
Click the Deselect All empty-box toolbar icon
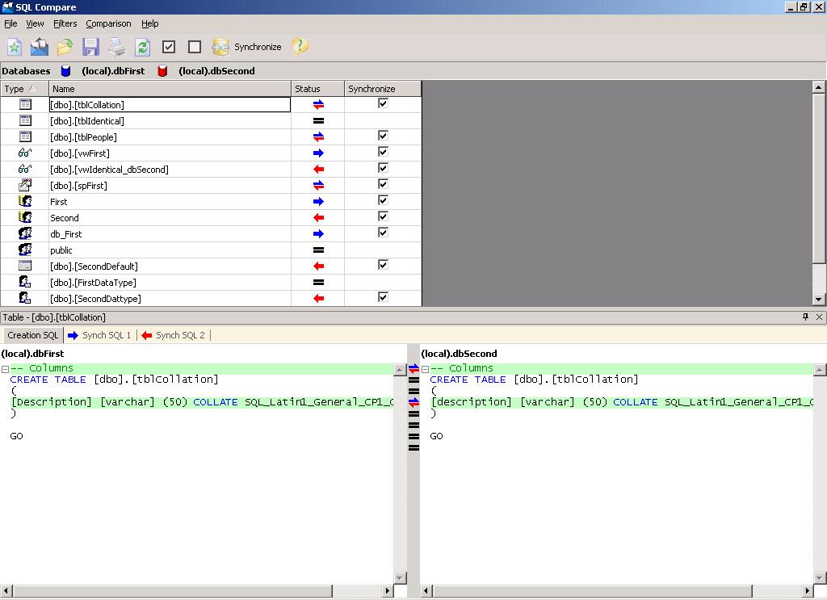(x=195, y=47)
